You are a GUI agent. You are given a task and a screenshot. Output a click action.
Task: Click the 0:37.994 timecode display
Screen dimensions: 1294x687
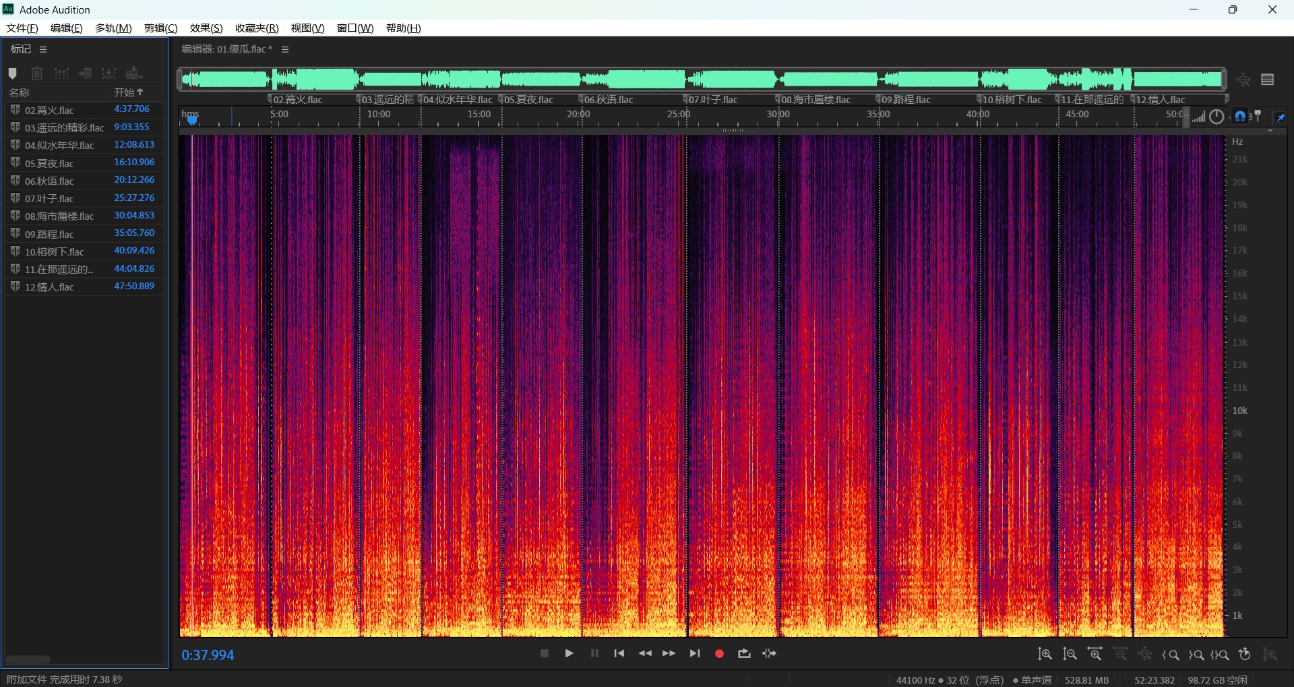tap(208, 655)
